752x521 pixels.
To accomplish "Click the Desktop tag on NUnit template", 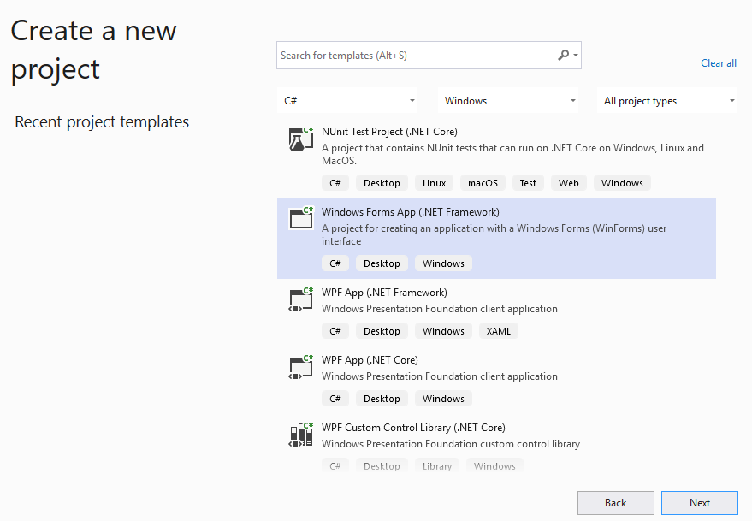I will [382, 183].
